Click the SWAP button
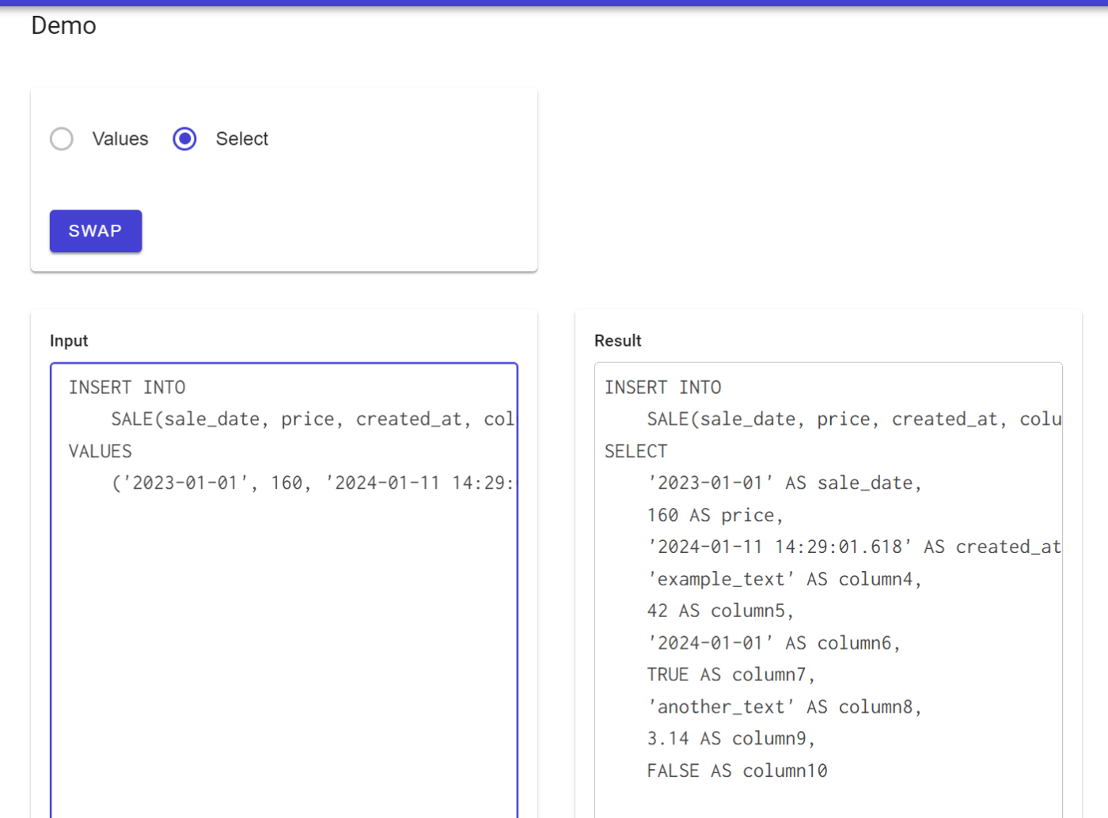Image resolution: width=1108 pixels, height=818 pixels. 96,231
